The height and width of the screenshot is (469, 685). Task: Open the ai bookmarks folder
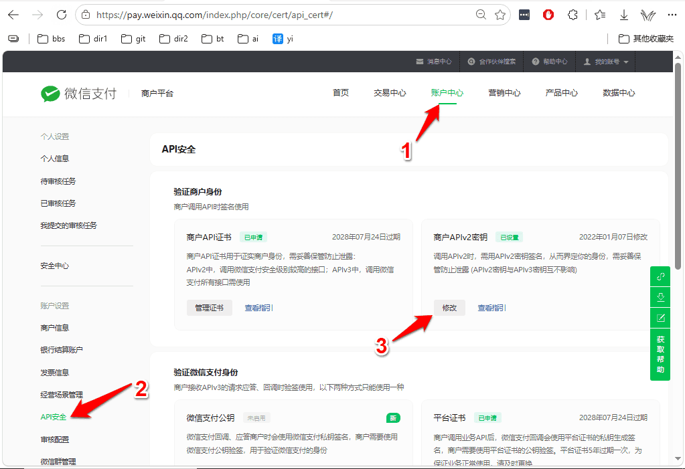[248, 39]
